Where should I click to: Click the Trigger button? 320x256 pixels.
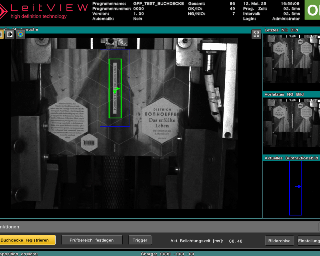click(140, 240)
